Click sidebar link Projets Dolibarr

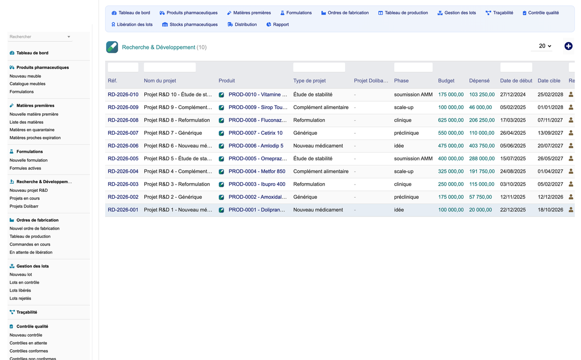point(24,206)
